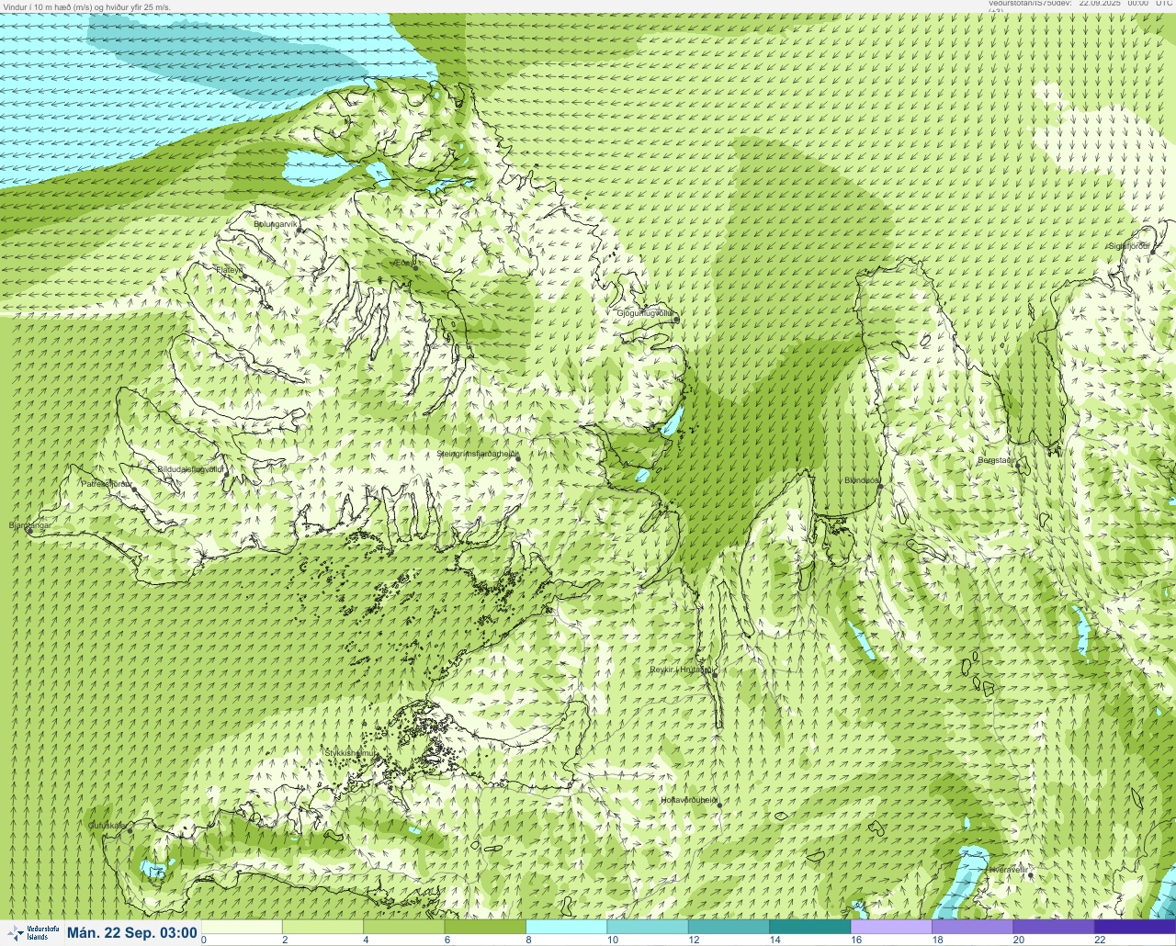This screenshot has height=946, width=1176.
Task: Click the 'Siglufjörður' place label
Action: coord(1129,246)
